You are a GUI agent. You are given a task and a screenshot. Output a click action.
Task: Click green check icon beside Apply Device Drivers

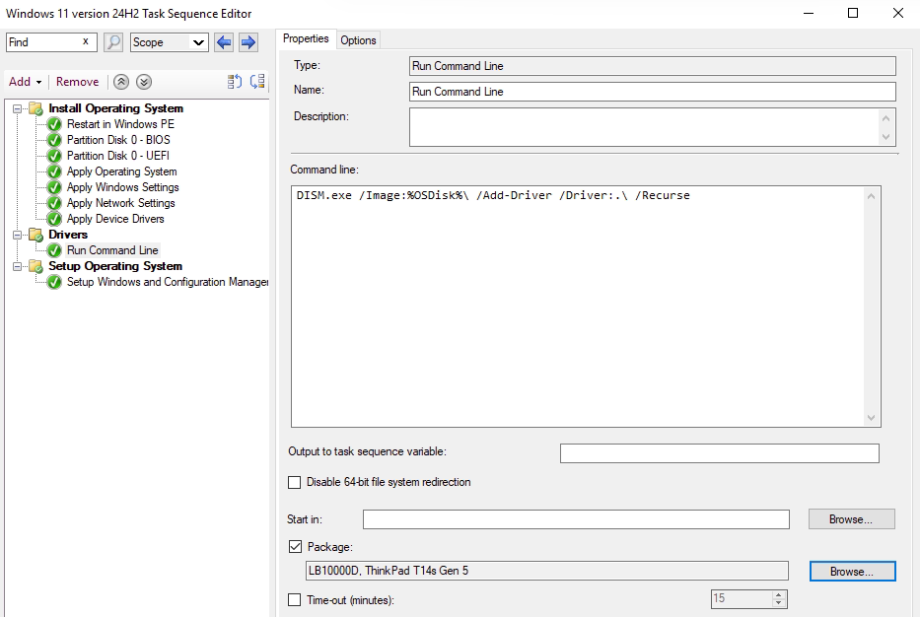point(54,219)
